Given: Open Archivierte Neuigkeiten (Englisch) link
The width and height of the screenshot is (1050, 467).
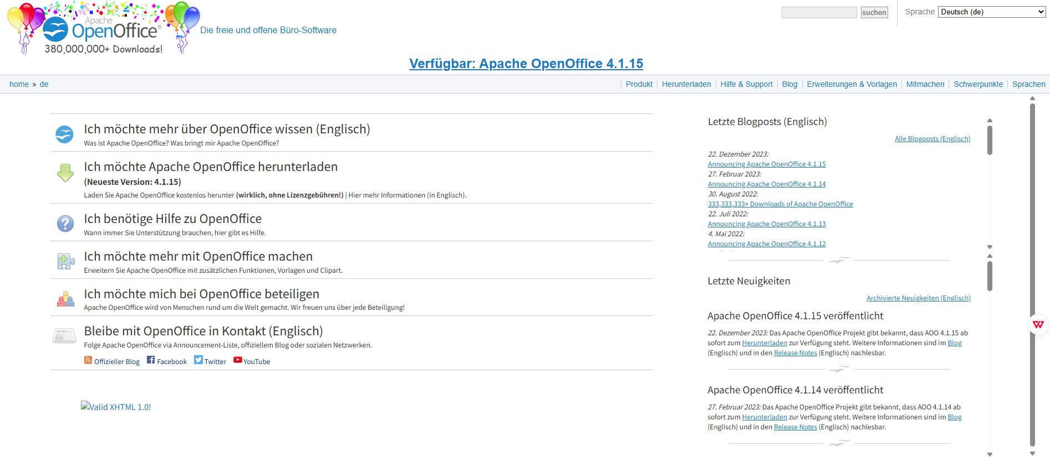Looking at the screenshot, I should (919, 298).
